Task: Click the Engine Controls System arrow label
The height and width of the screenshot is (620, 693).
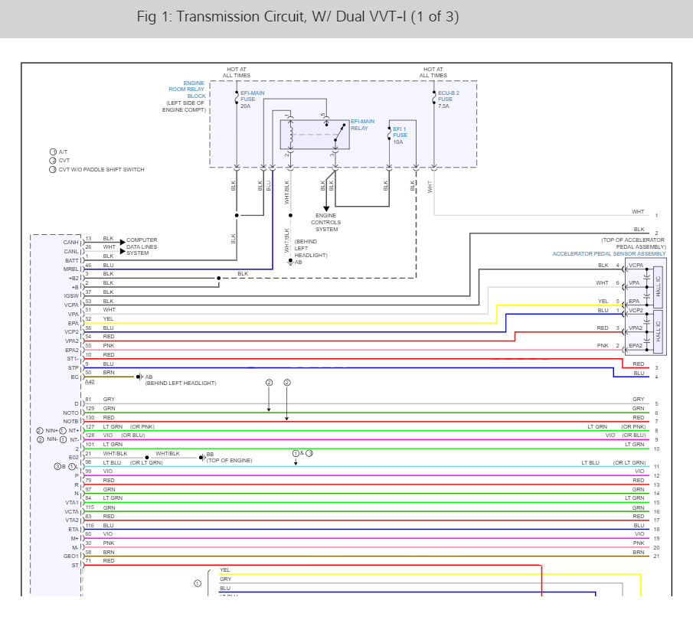Action: (x=325, y=222)
